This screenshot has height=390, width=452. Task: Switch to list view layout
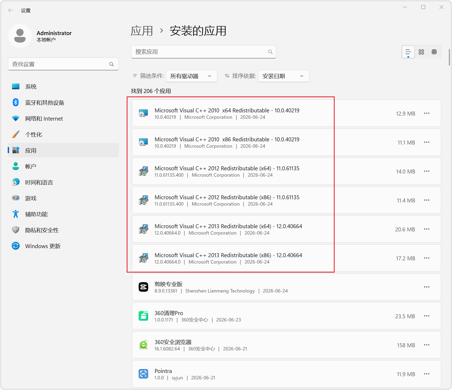(x=408, y=52)
